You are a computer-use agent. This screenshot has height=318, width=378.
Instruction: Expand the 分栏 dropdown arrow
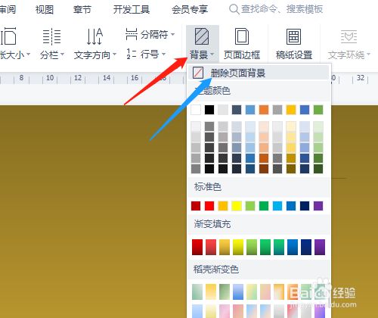click(62, 54)
